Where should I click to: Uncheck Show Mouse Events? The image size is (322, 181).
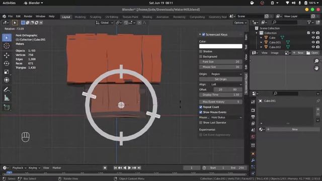point(201,112)
